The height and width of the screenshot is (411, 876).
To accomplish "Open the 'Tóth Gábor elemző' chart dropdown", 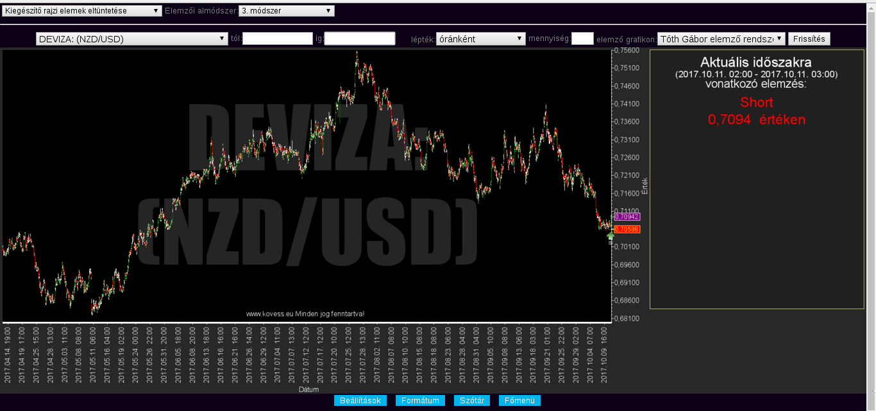I will (721, 39).
